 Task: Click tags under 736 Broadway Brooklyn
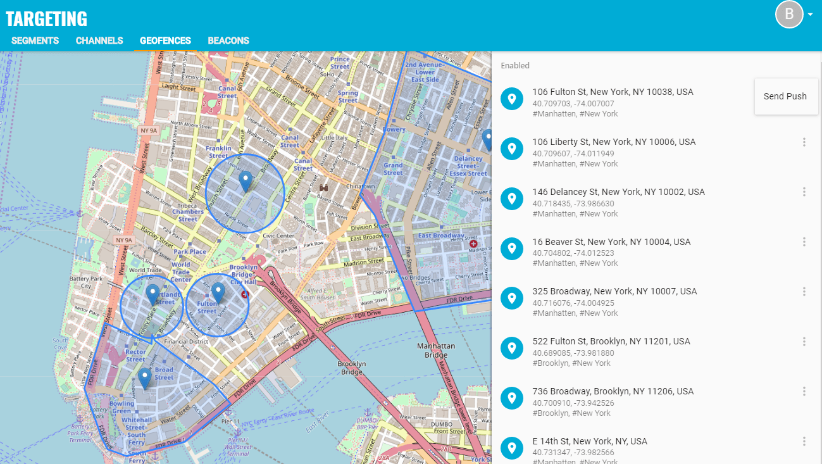pyautogui.click(x=571, y=413)
